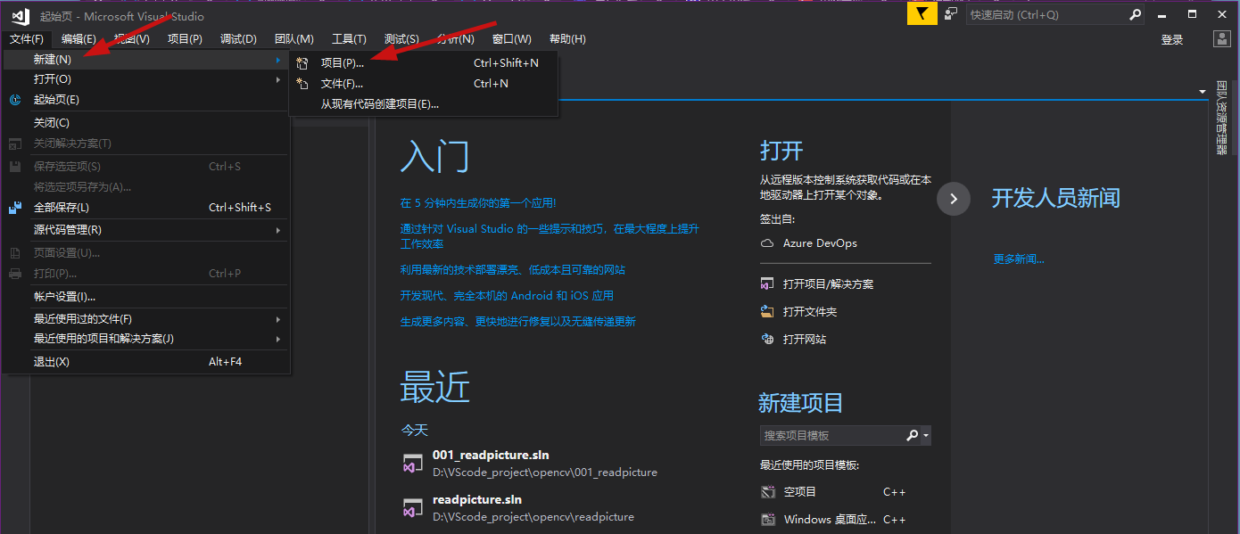1240x534 pixels.
Task: Expand the developer news pane round arrow
Action: pos(953,199)
